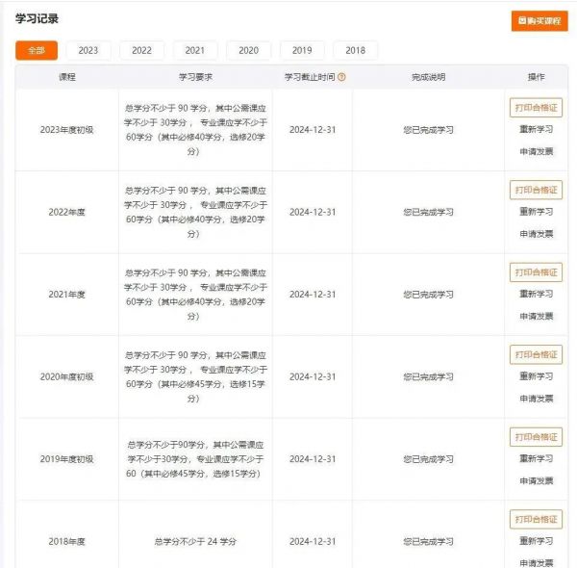Click 申请发票 in the 2022年度 row
The image size is (577, 568).
click(537, 234)
